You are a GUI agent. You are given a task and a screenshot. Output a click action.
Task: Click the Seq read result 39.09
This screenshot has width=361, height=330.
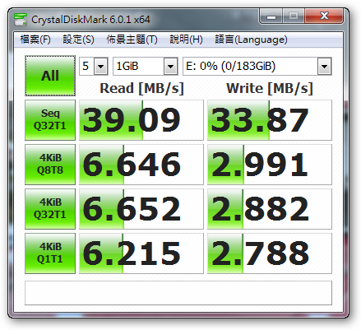coord(141,120)
